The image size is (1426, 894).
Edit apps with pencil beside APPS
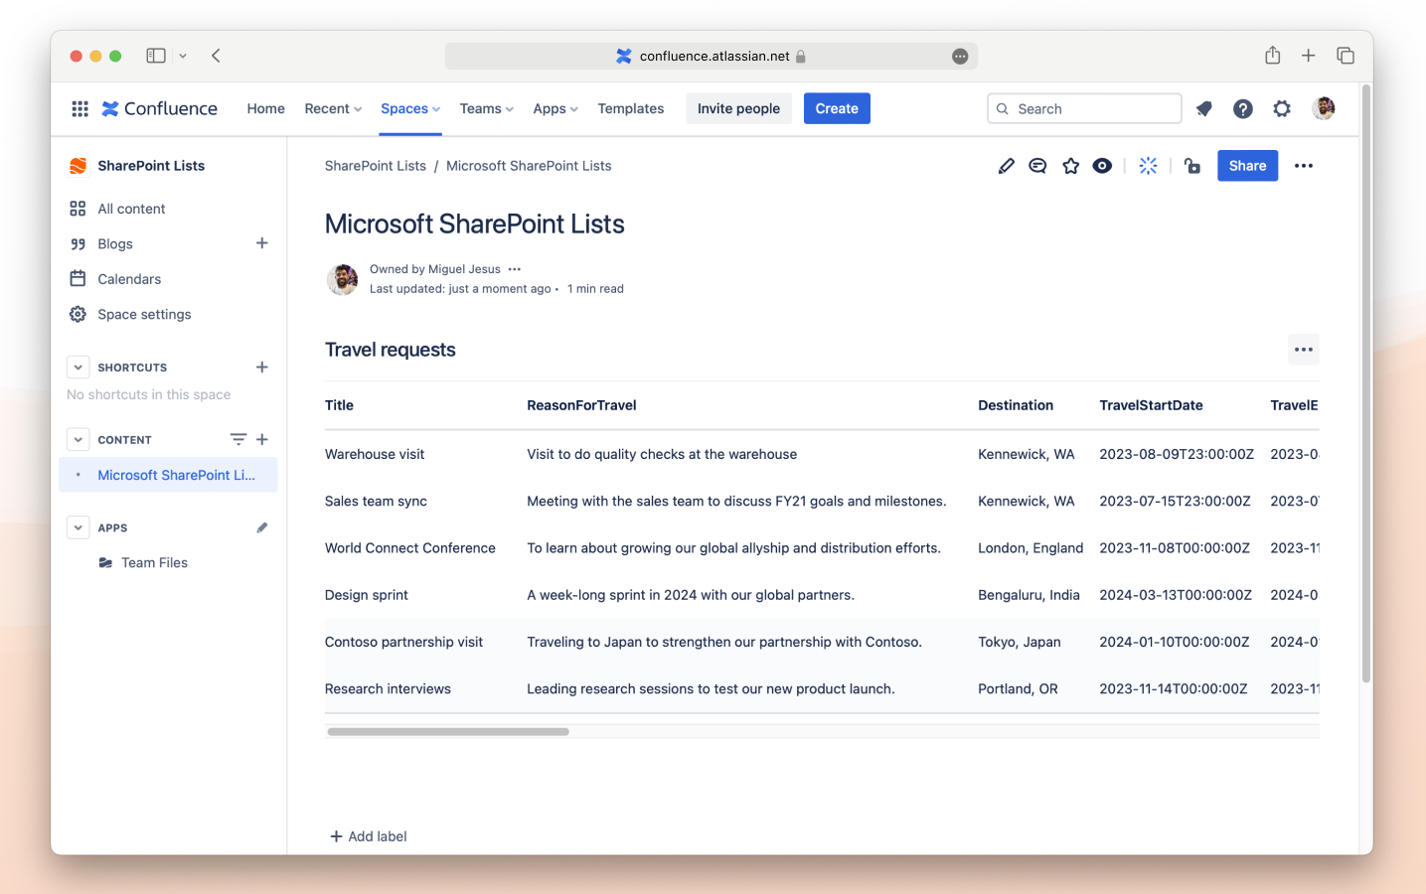point(262,527)
